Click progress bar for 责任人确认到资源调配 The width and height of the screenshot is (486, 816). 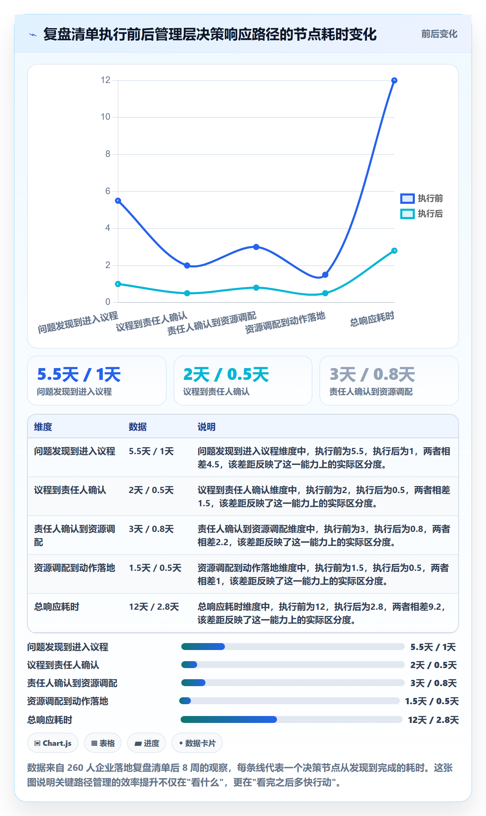tap(293, 683)
